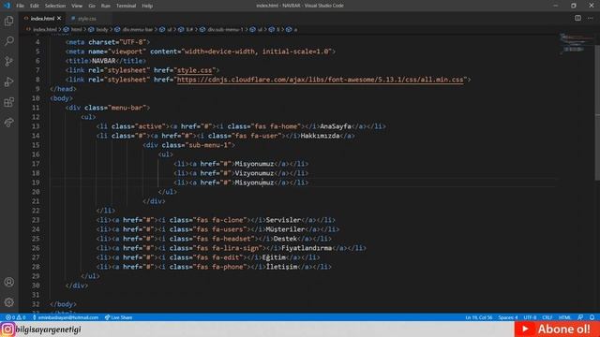Change indentation via Spaces: 4

[x=508, y=317]
